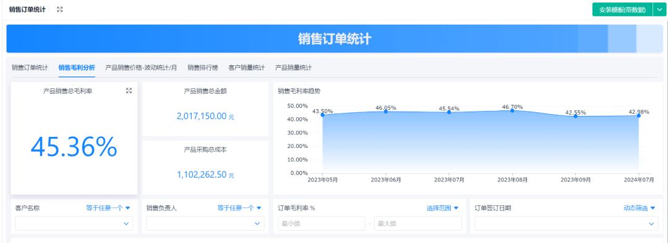Expand the 销售负责人 value select box
The width and height of the screenshot is (668, 243).
[205, 223]
